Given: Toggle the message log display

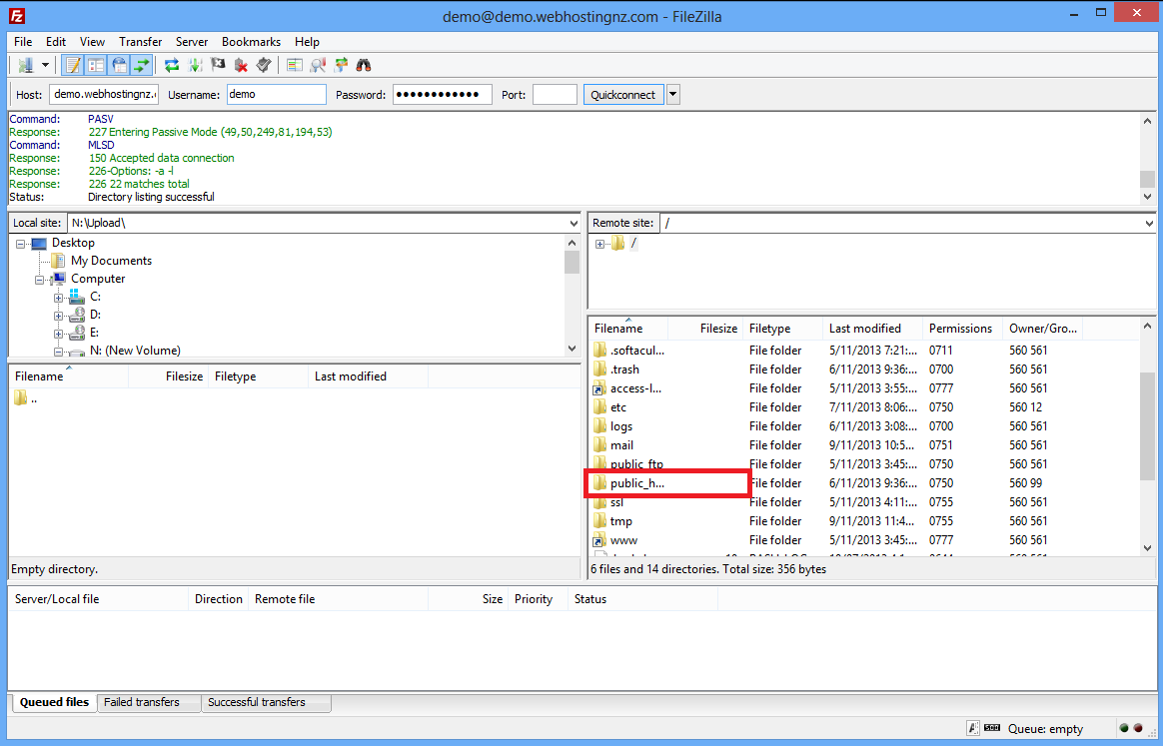Looking at the screenshot, I should [x=73, y=66].
